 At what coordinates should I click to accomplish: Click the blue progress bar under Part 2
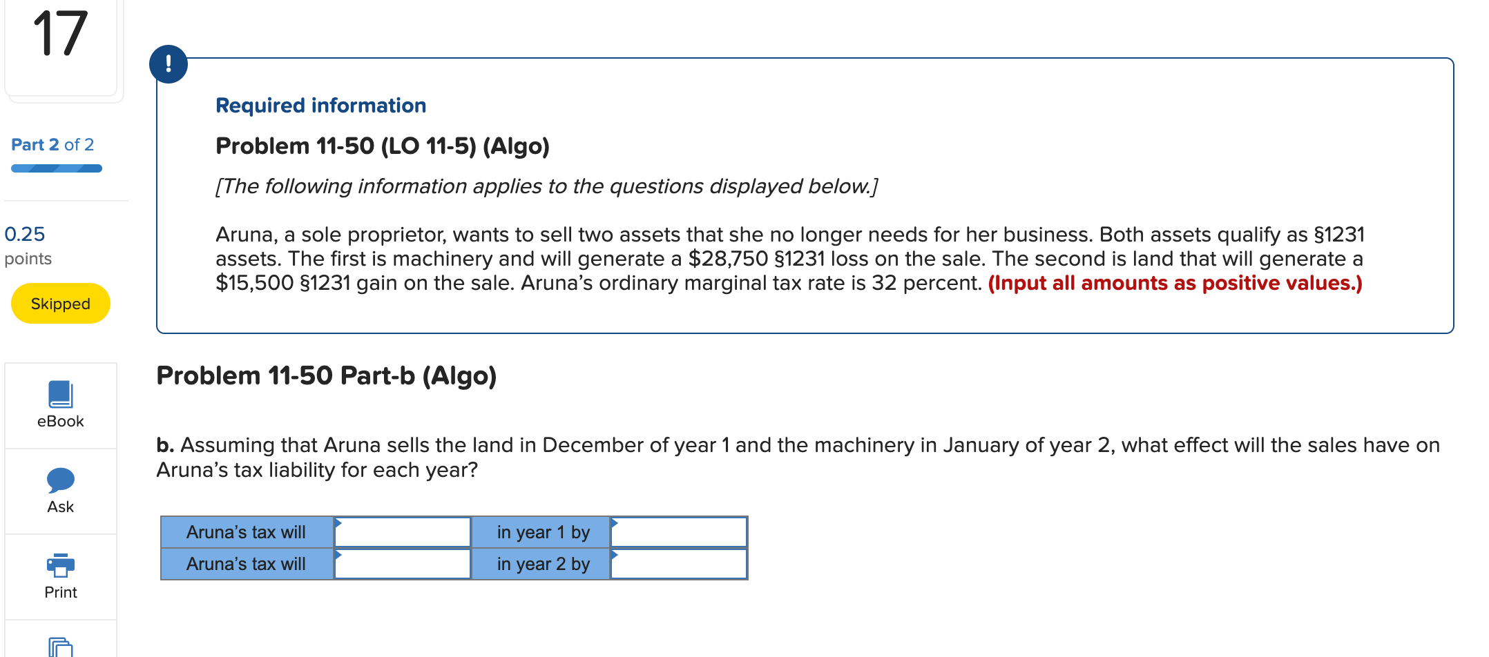pos(56,168)
